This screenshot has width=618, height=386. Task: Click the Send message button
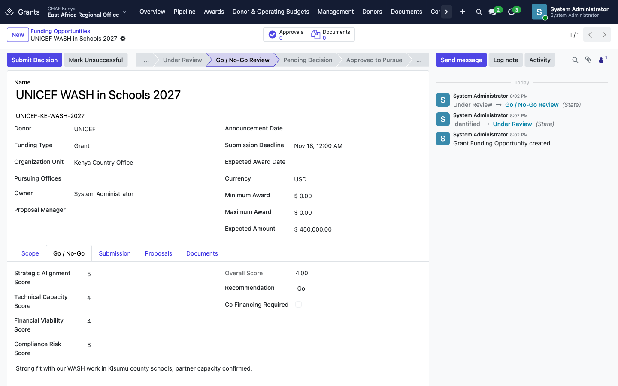pyautogui.click(x=461, y=60)
